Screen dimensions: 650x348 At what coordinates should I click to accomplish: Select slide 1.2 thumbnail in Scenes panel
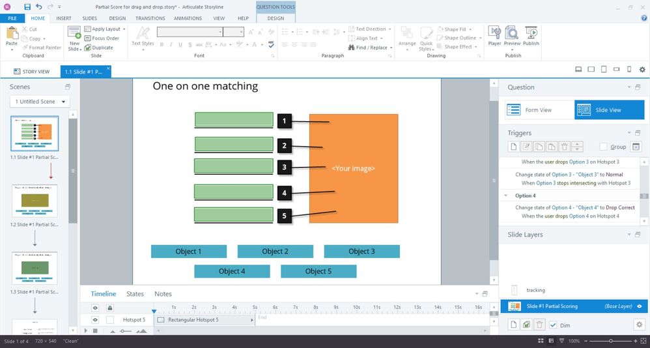35,201
